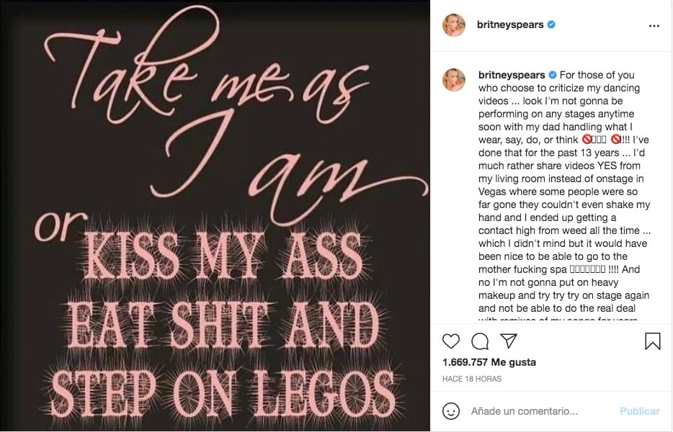Open britneyspears profile from header username
The width and height of the screenshot is (673, 432).
coord(509,24)
